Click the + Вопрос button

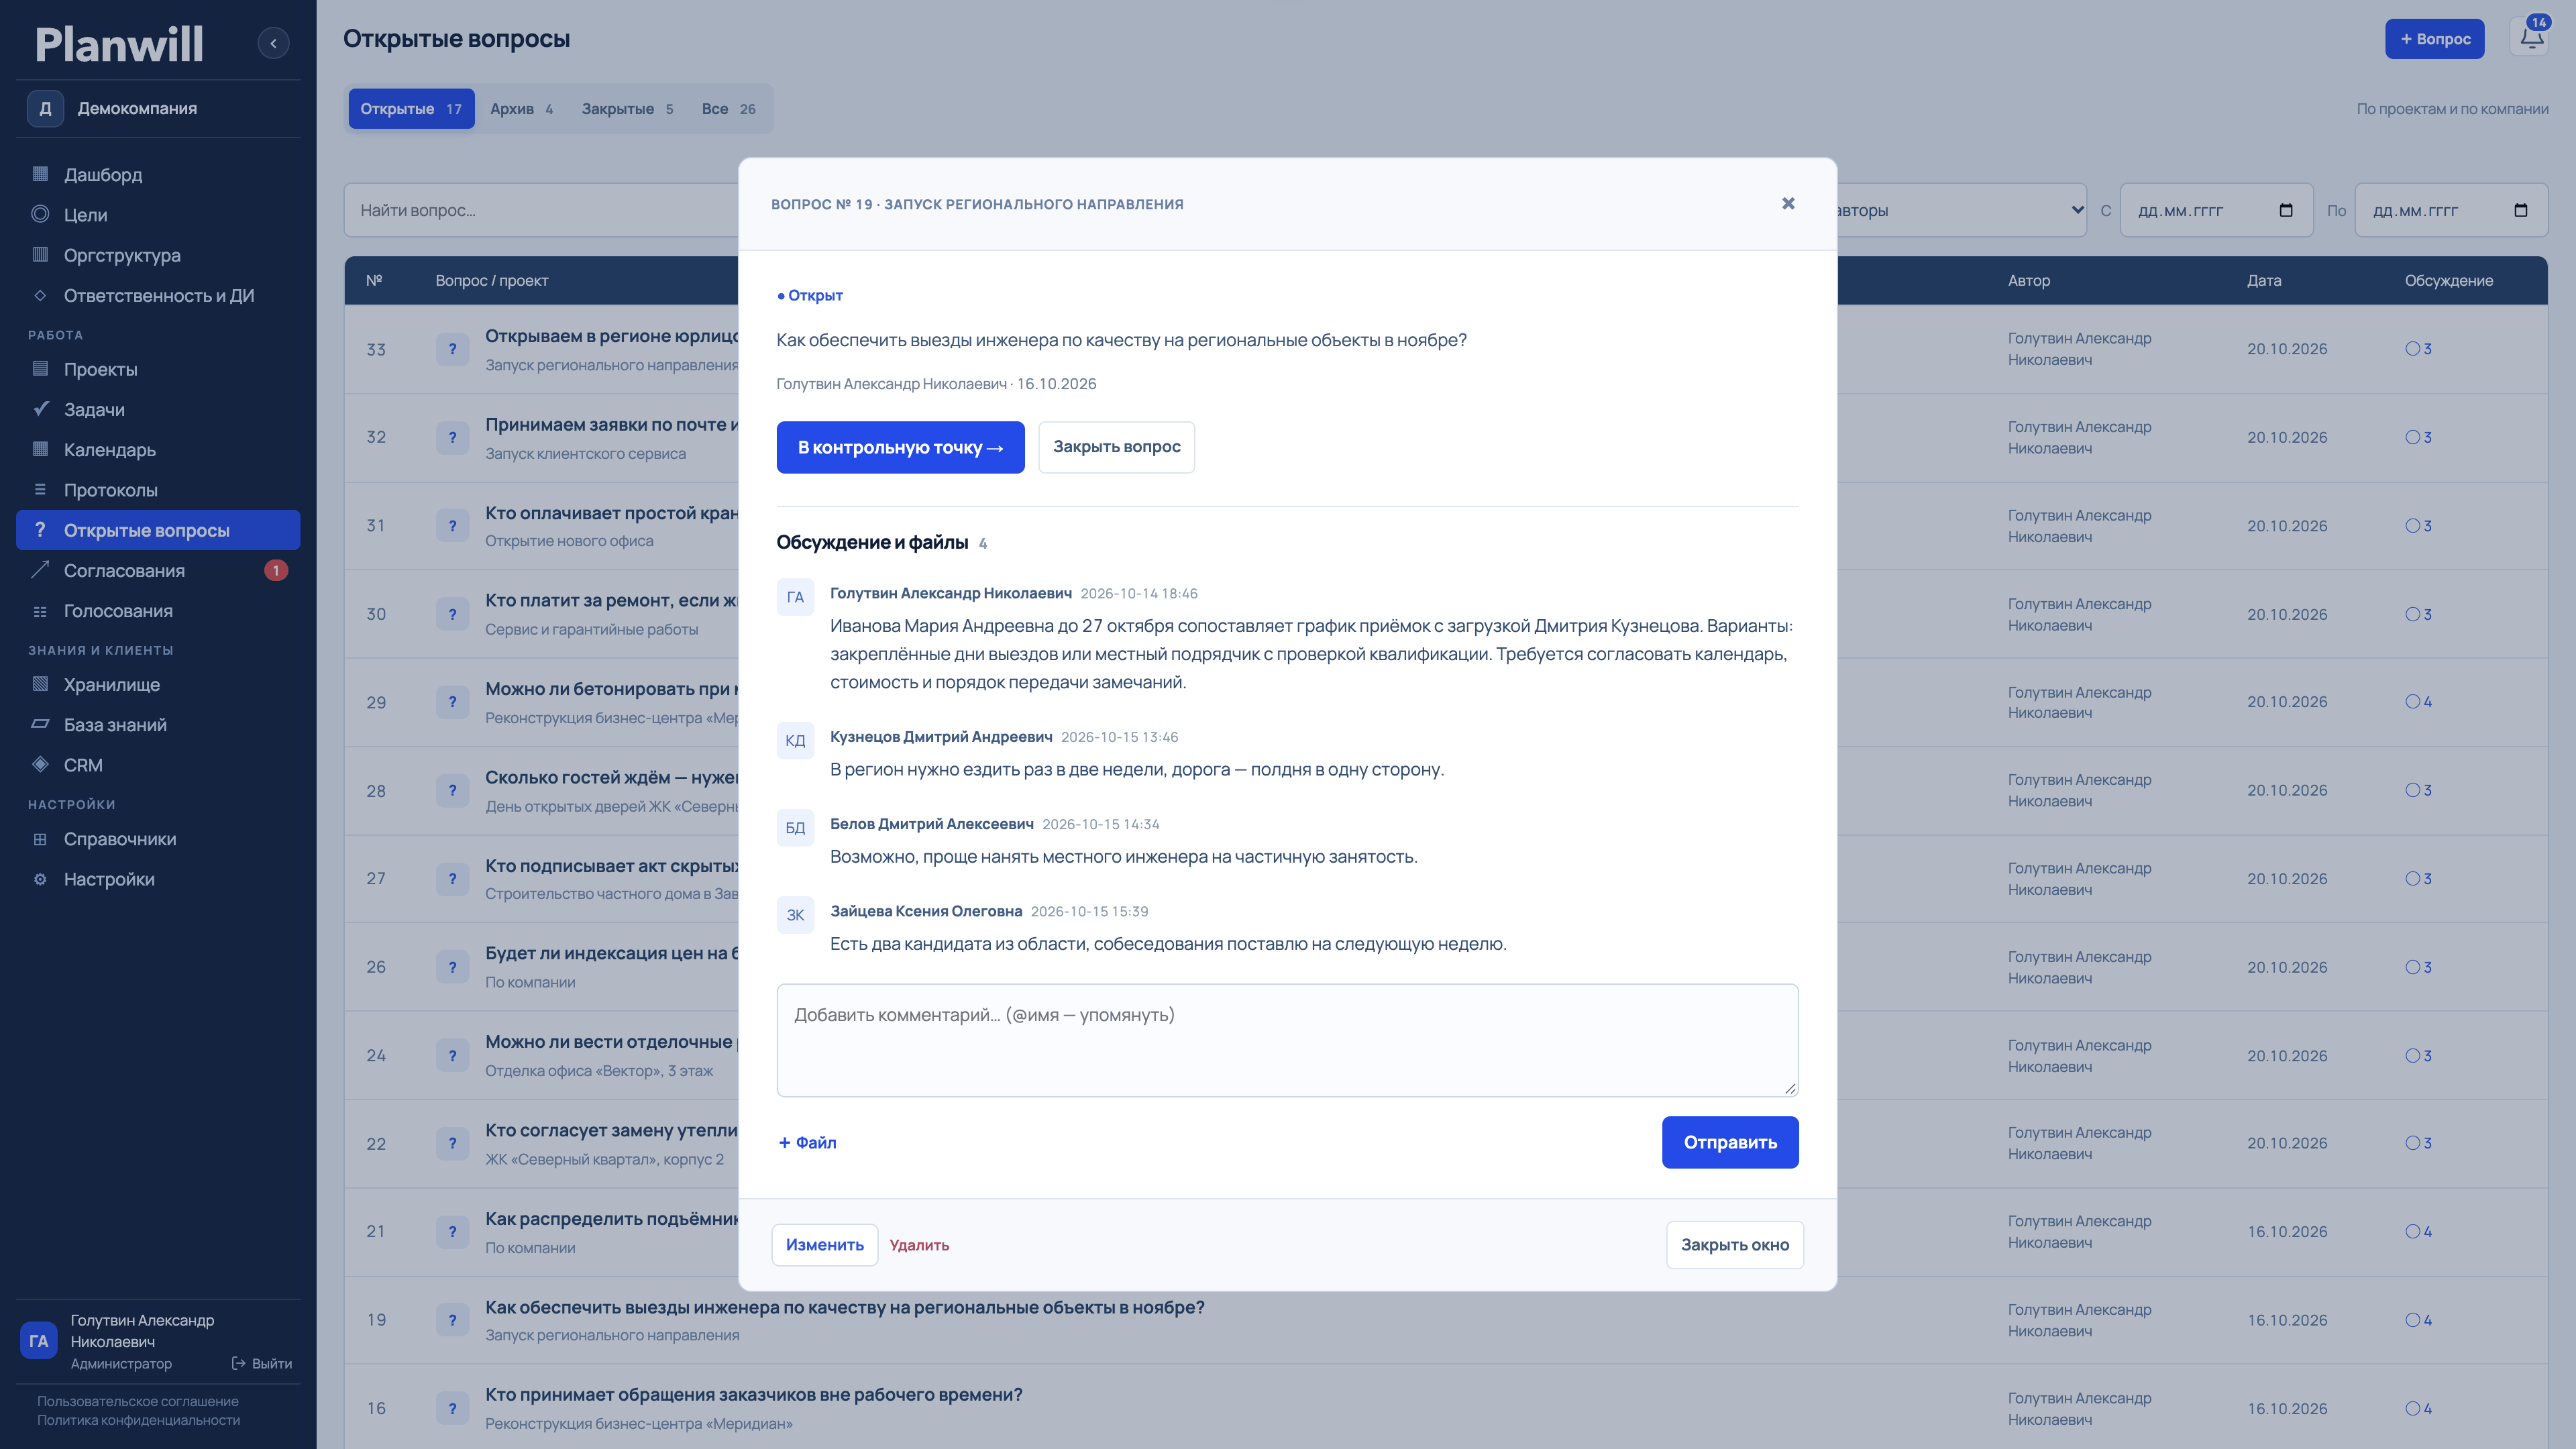tap(2434, 39)
